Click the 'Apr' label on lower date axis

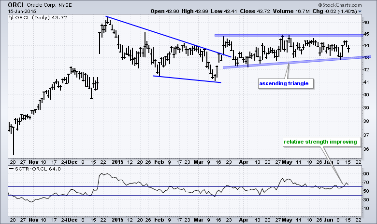(244, 220)
